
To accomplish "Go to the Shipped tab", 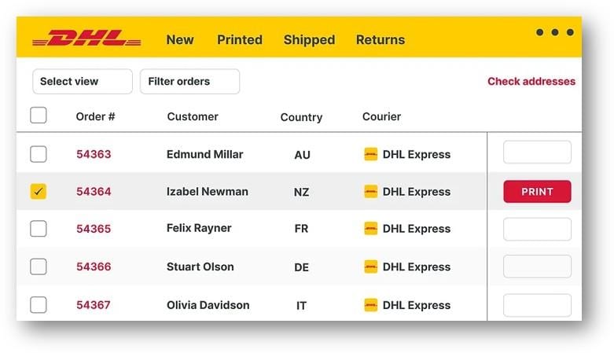I will point(309,39).
